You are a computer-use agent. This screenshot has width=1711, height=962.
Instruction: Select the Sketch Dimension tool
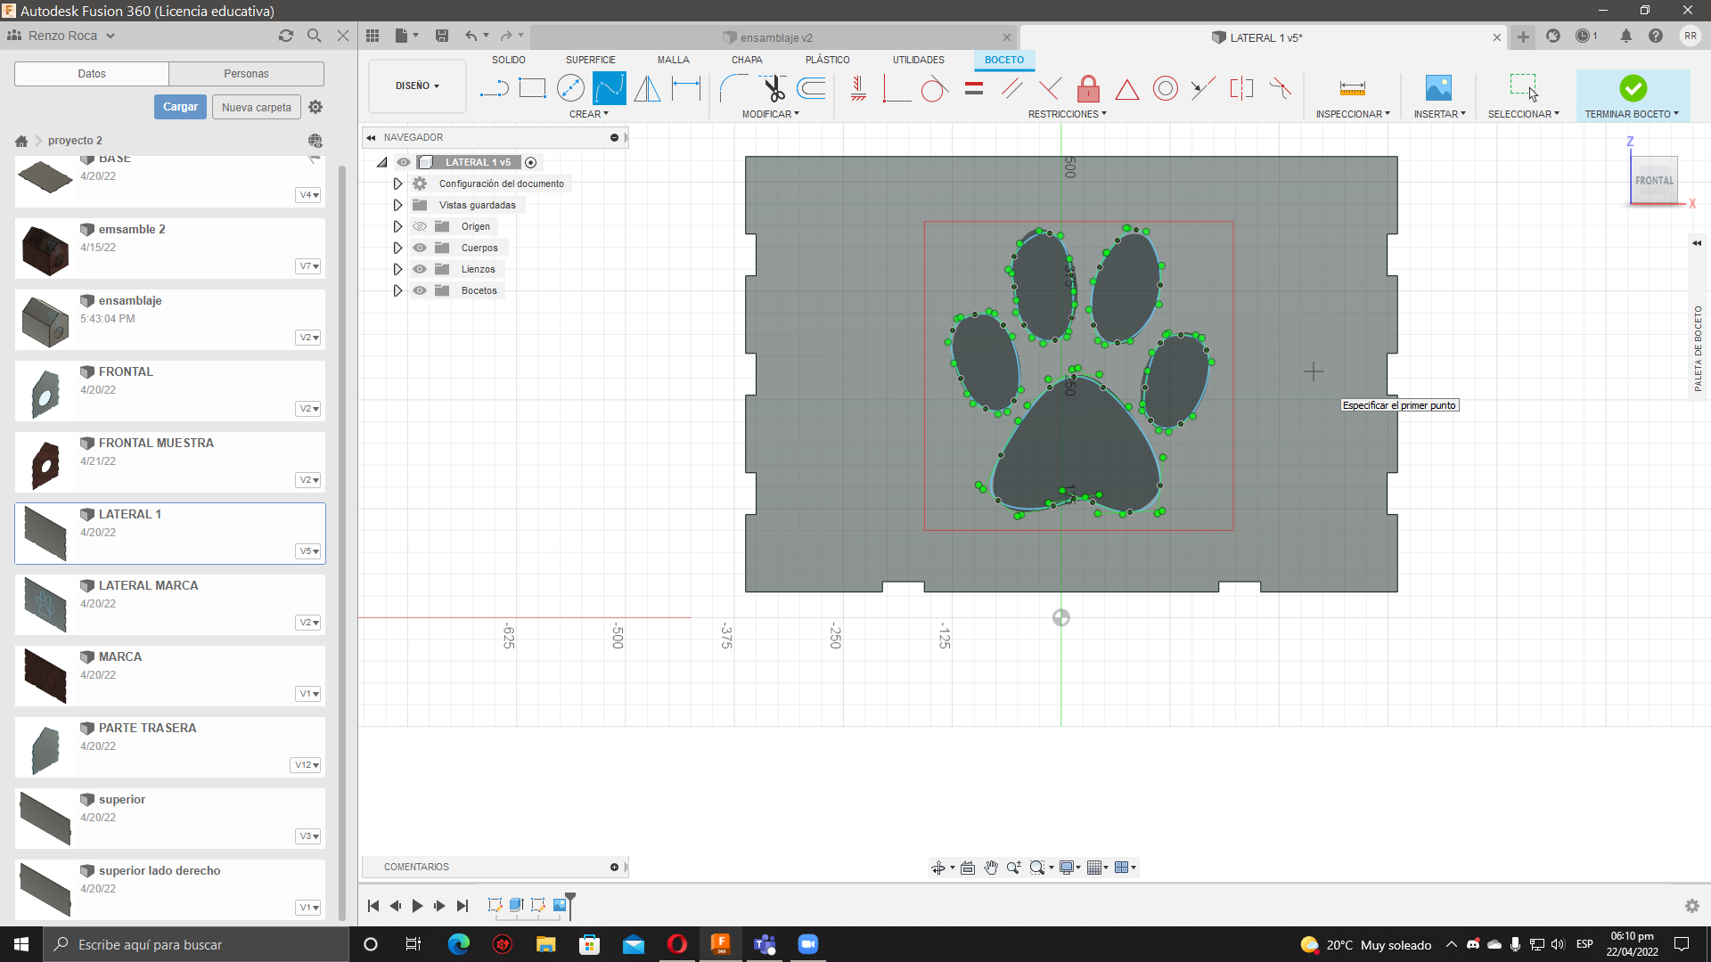(686, 88)
